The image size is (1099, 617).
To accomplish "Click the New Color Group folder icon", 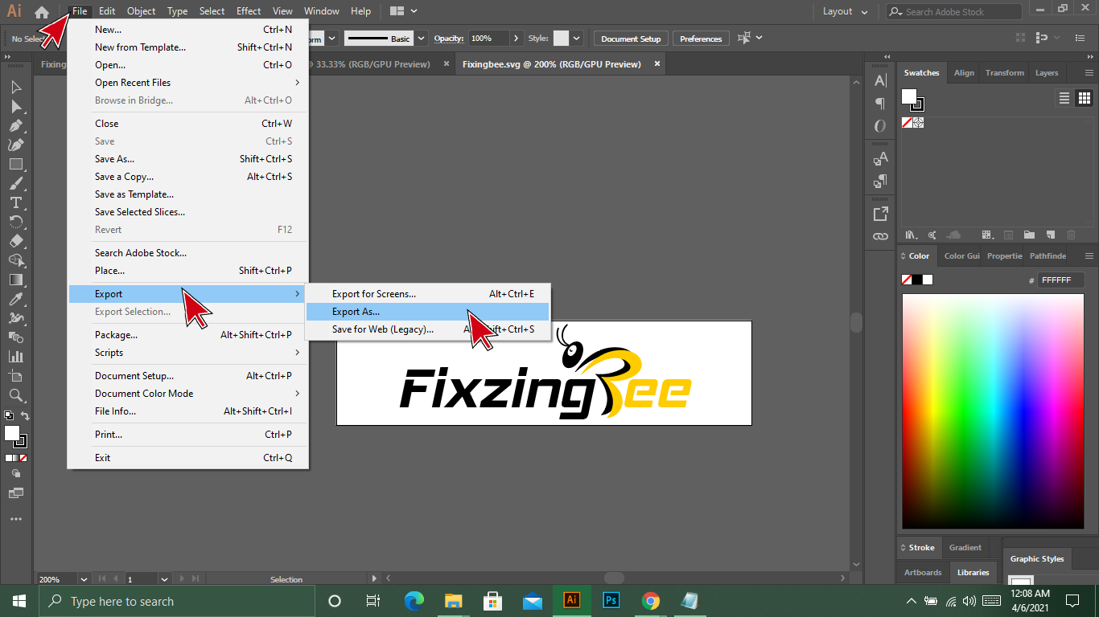I will (1029, 235).
